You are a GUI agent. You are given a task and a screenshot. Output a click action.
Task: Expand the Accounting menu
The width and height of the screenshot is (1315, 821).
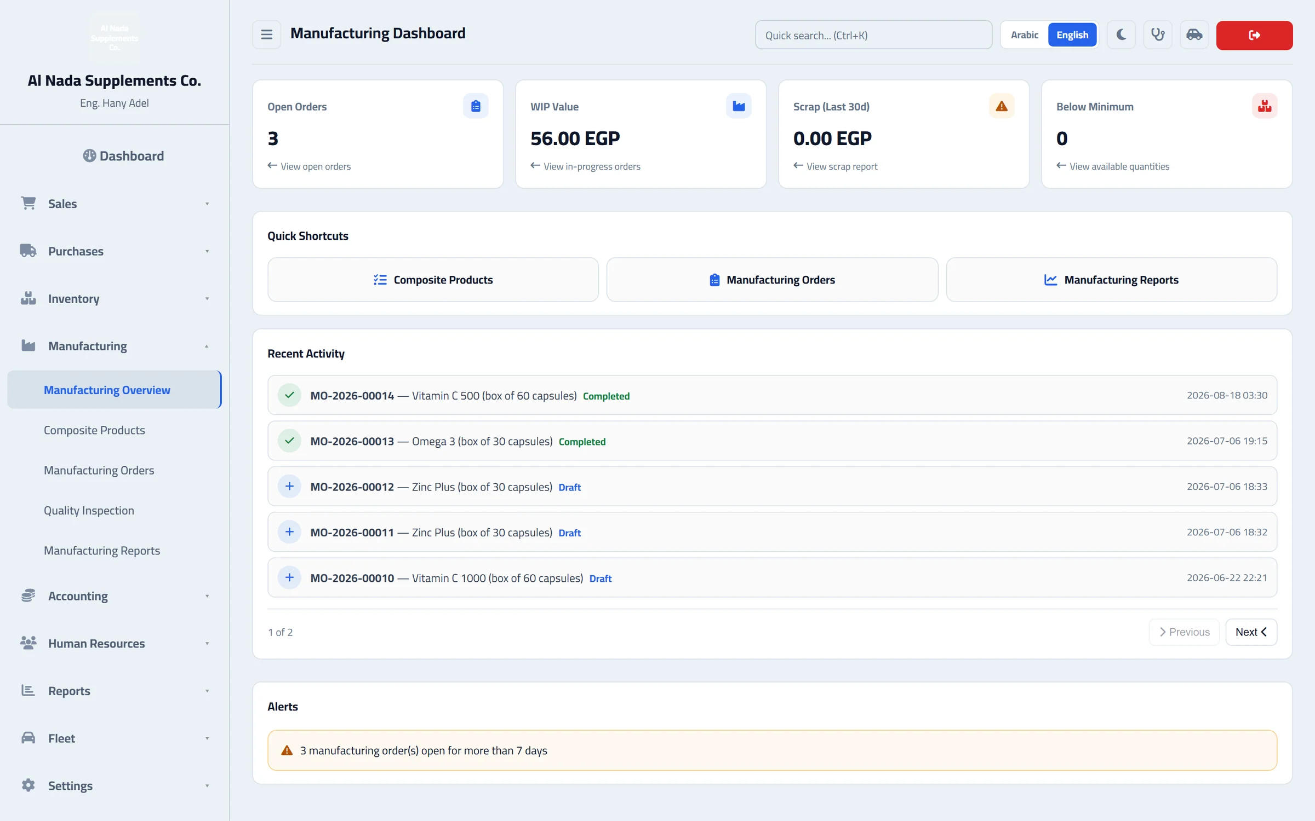click(115, 596)
